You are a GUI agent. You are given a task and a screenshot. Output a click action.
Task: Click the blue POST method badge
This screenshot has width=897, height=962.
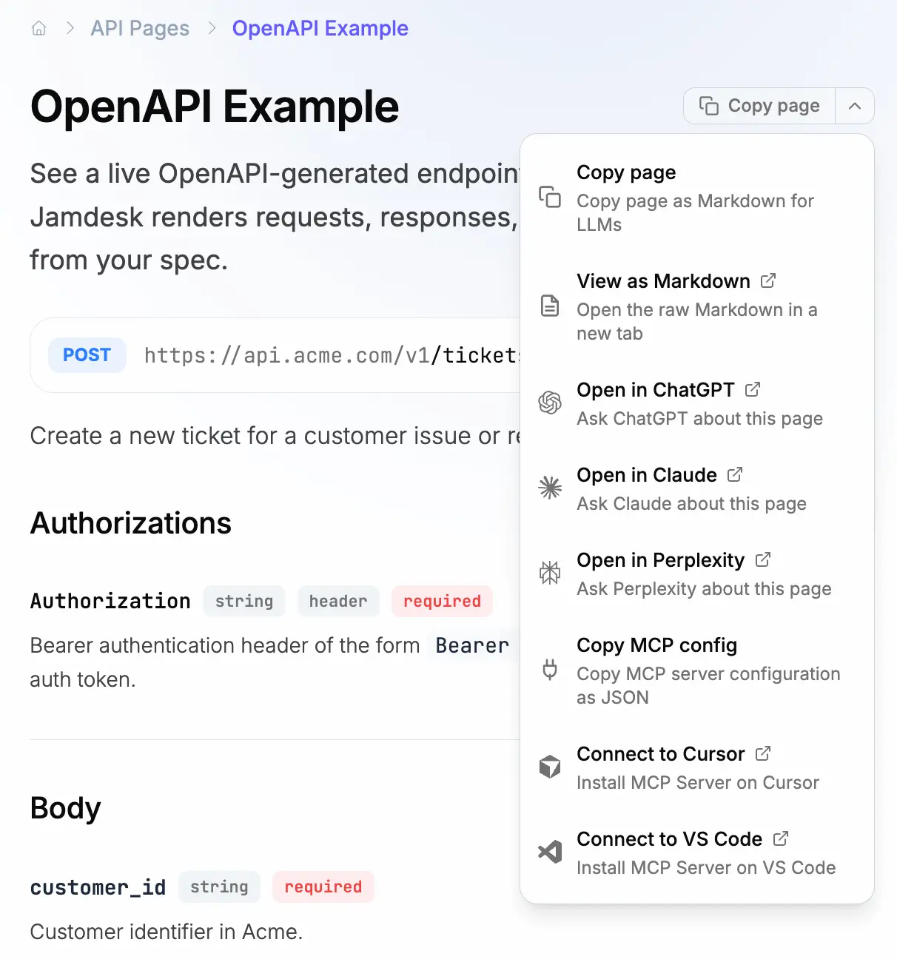(x=87, y=355)
